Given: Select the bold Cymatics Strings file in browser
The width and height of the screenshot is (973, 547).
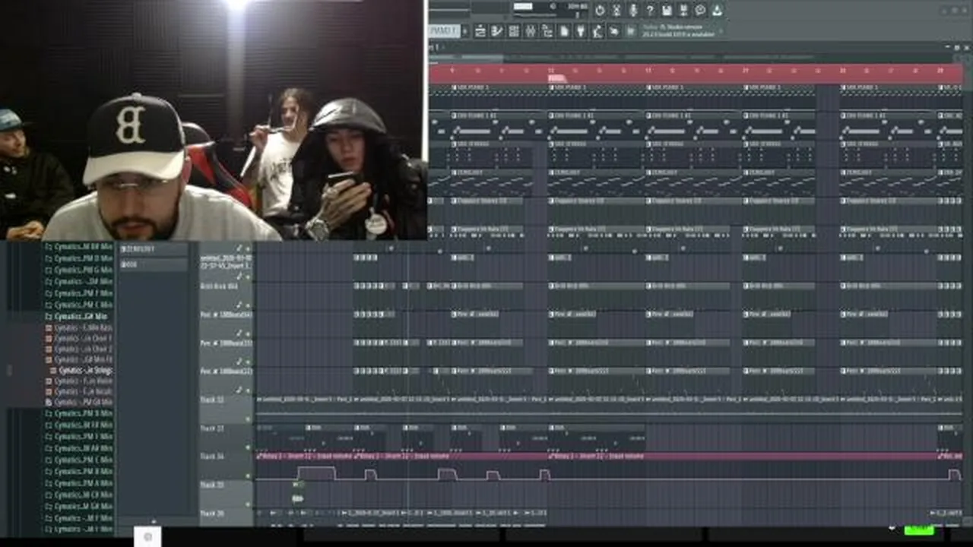Looking at the screenshot, I should click(x=81, y=370).
